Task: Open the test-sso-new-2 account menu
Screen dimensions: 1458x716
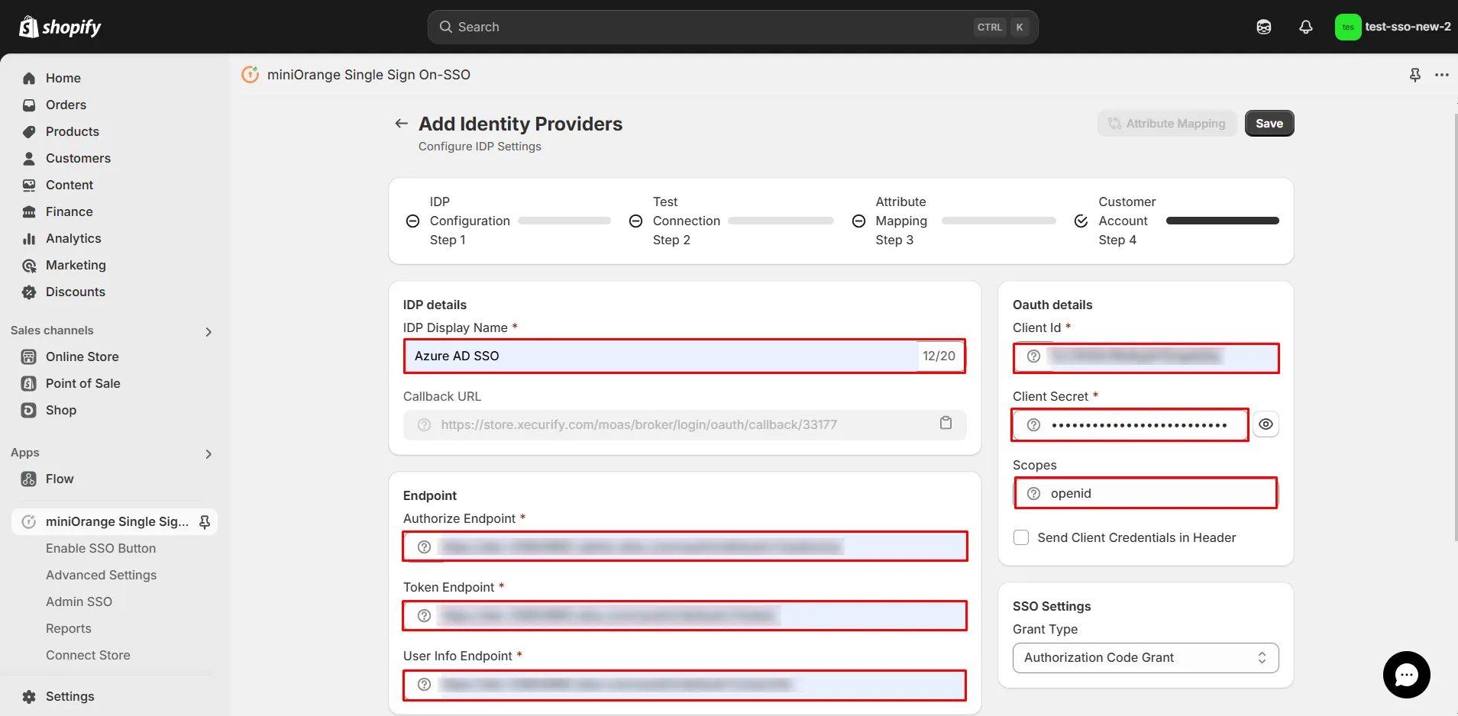Action: pos(1393,27)
